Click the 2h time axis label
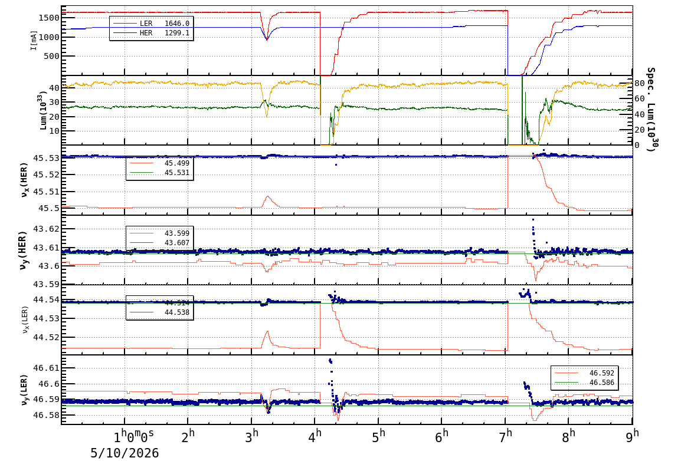Screen dimensions: 681x461 point(188,436)
